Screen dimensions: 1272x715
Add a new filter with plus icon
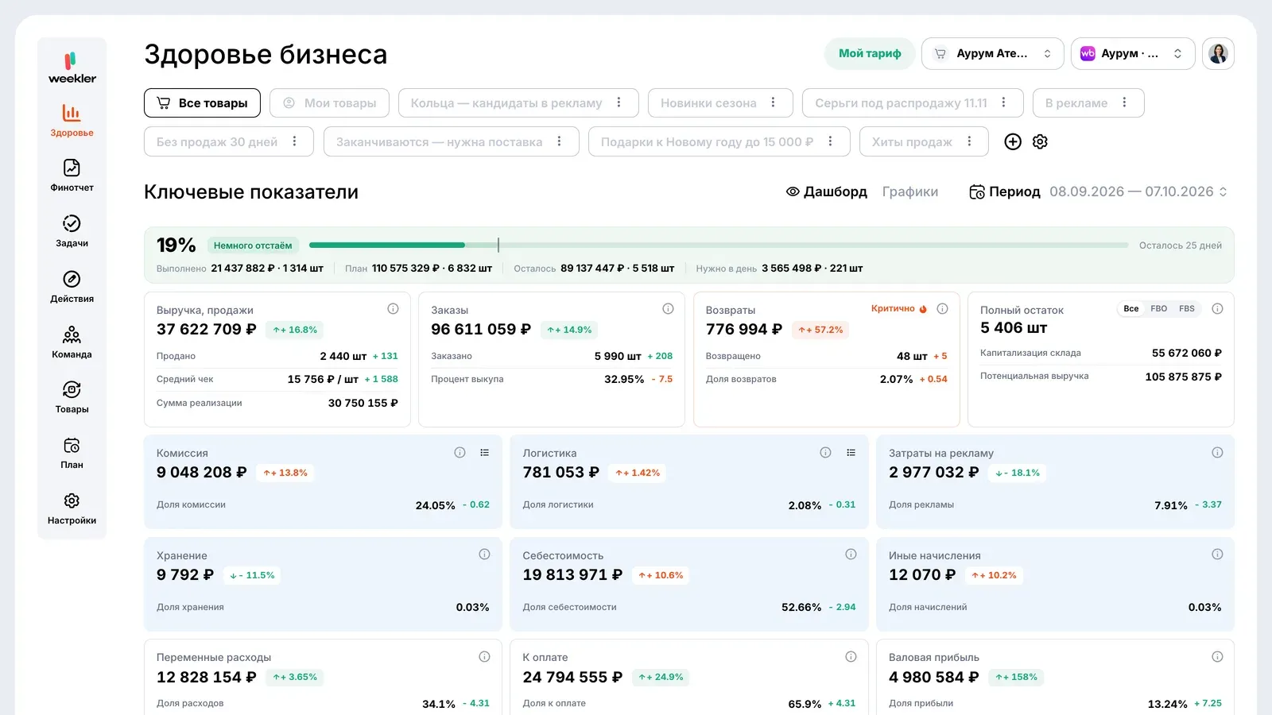1013,141
